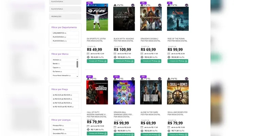Toggle the Filtrar por Departamento header
Viewport: 255px width, 136px height.
coord(64,27)
